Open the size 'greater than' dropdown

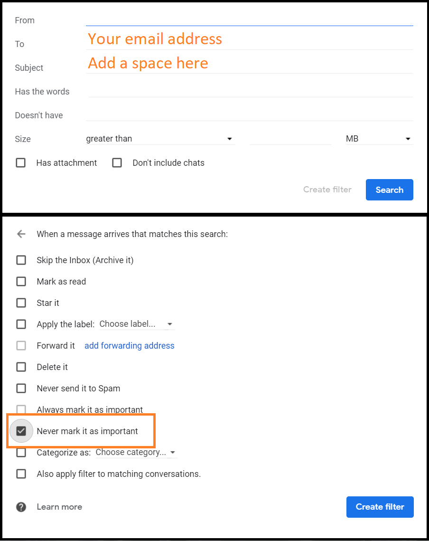pos(159,139)
